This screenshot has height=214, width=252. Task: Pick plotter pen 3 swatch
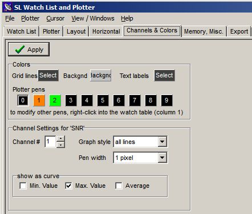(x=71, y=100)
